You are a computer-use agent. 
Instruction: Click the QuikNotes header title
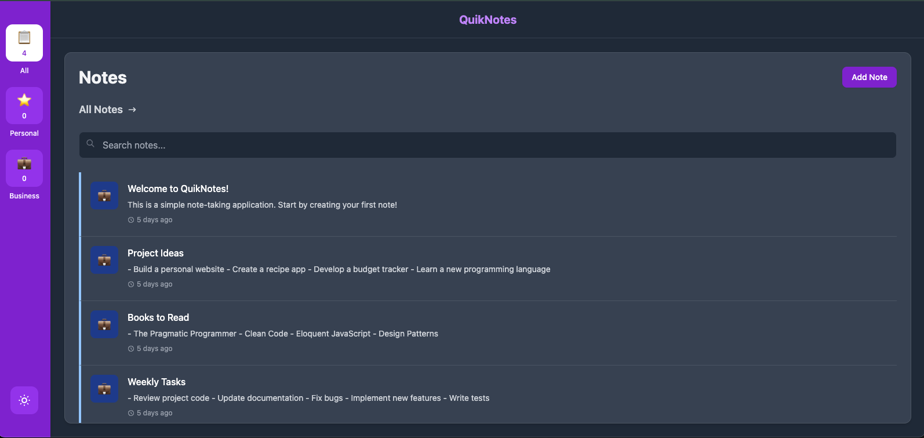[488, 20]
